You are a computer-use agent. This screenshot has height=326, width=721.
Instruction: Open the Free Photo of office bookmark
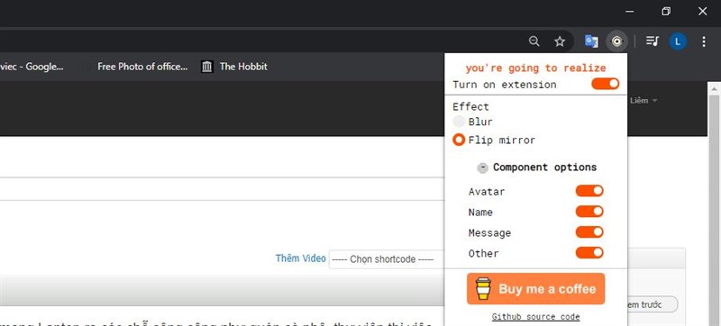(142, 67)
